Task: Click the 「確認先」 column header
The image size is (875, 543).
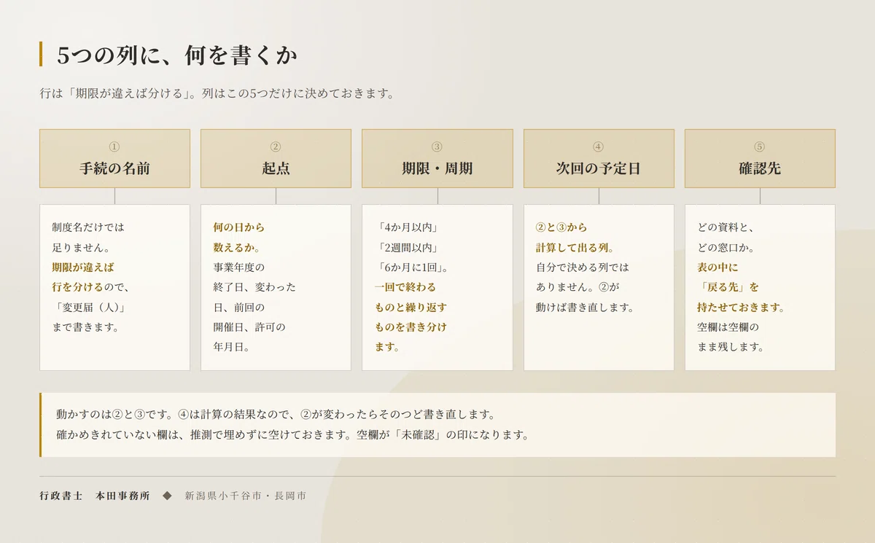Action: pyautogui.click(x=760, y=159)
